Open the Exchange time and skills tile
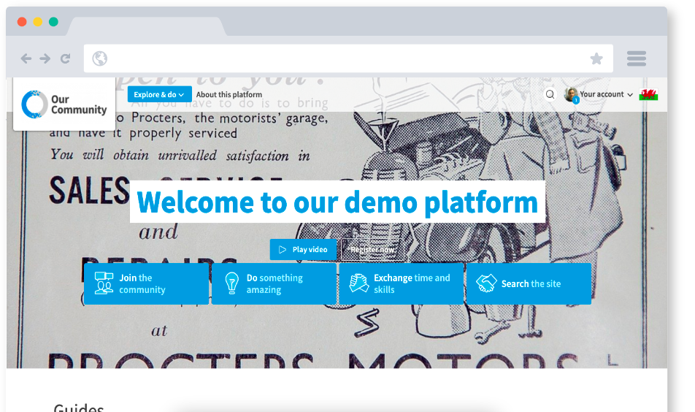695x412 pixels. (x=402, y=283)
